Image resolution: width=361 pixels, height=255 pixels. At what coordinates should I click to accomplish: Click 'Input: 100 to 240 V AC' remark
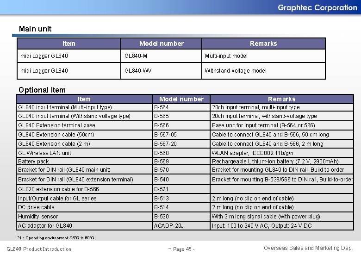click(262, 226)
